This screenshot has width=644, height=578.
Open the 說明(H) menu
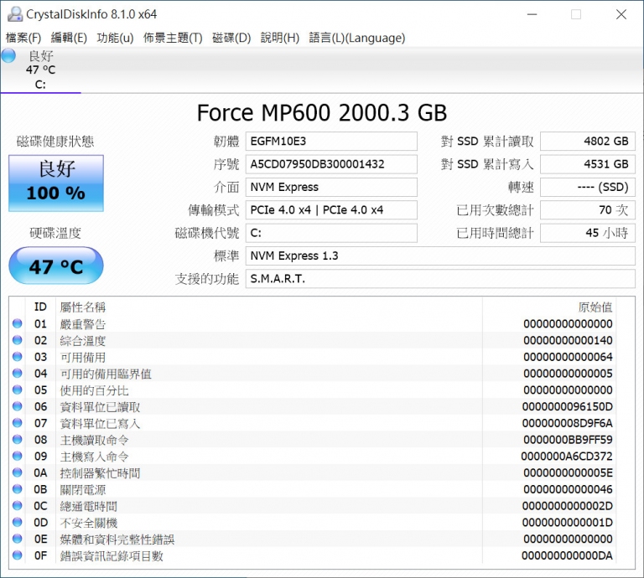[280, 38]
